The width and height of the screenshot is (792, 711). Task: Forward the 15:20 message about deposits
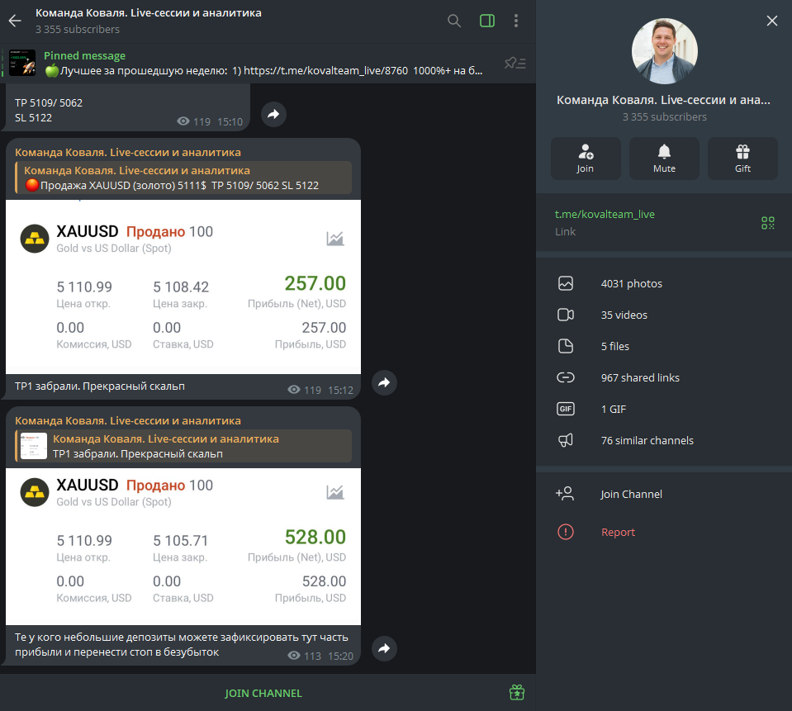tap(384, 648)
